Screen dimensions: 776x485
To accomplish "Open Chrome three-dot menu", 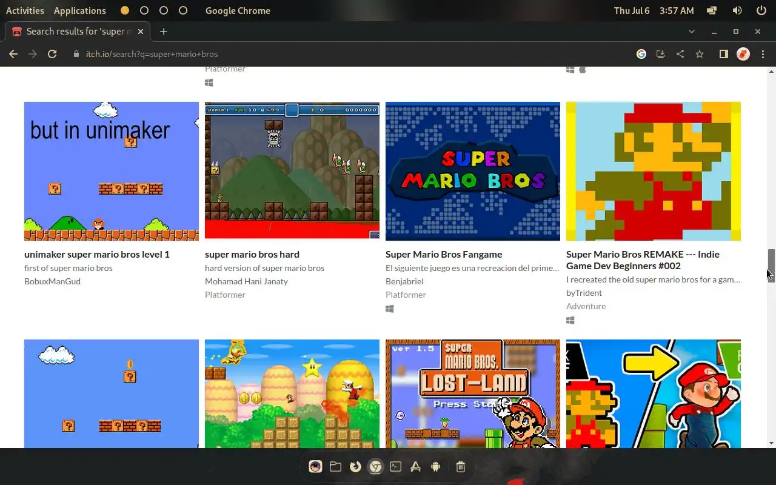I will click(x=763, y=54).
